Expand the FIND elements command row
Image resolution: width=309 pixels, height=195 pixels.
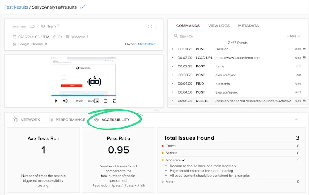pos(172,84)
